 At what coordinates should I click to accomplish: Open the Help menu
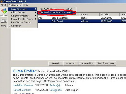[x=25, y=5]
